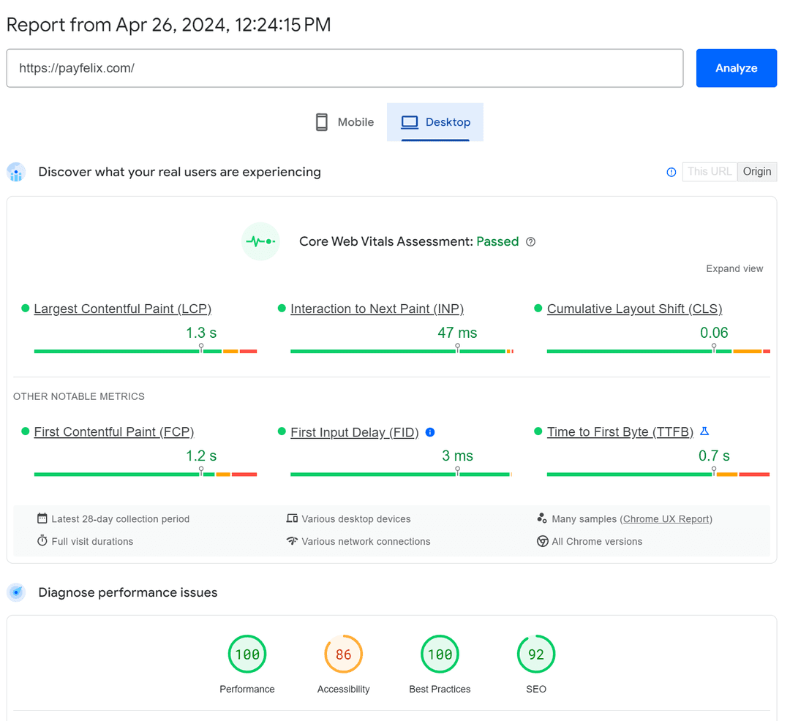This screenshot has height=721, width=790.
Task: Click the FID distribution bar
Action: (x=401, y=475)
